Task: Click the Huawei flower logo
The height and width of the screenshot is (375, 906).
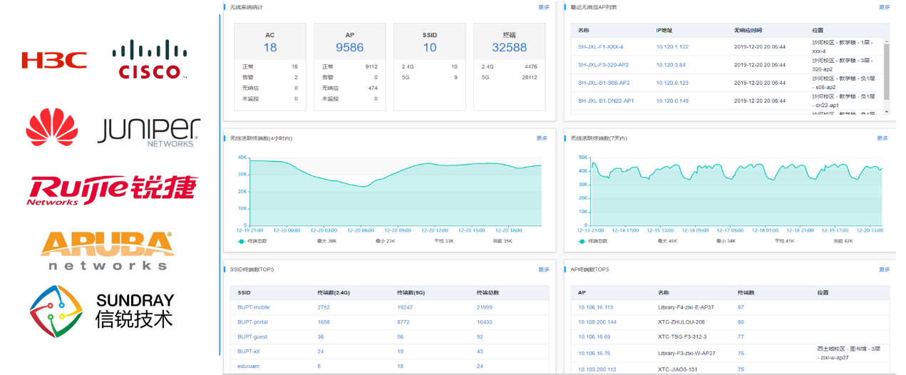Action: click(52, 126)
